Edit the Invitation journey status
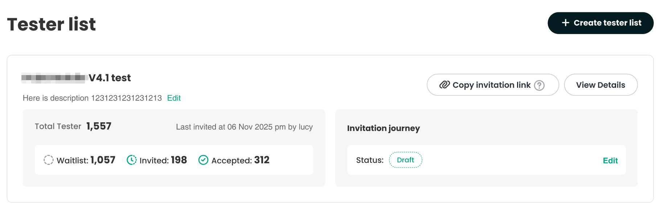 click(x=610, y=161)
